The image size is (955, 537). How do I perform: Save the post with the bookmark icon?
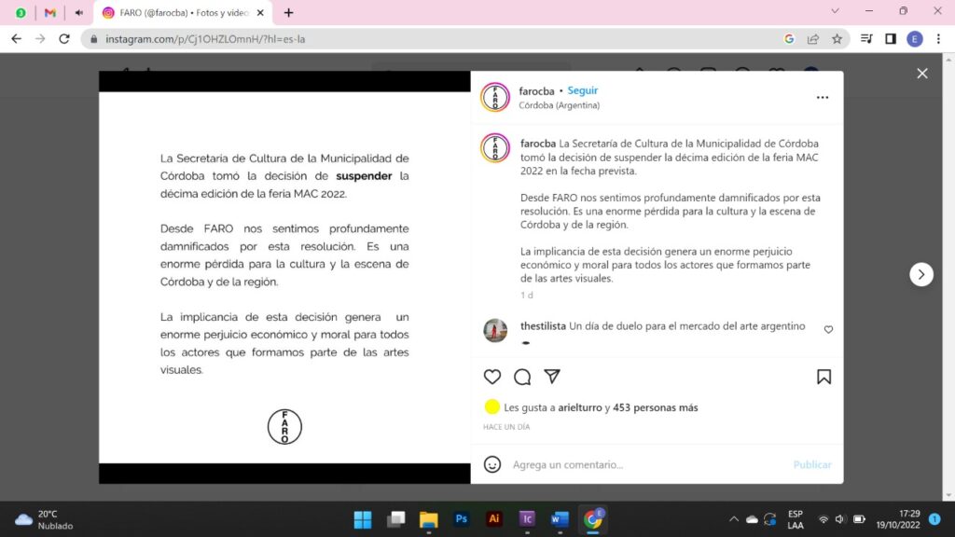point(824,377)
